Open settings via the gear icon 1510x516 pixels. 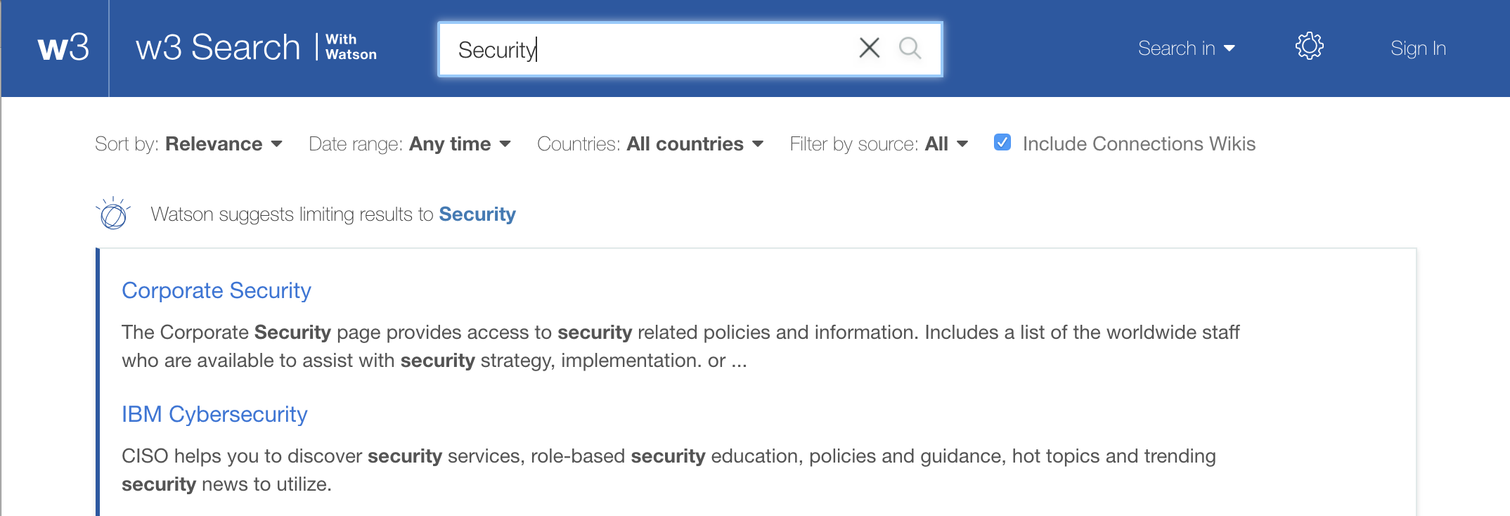click(1309, 46)
